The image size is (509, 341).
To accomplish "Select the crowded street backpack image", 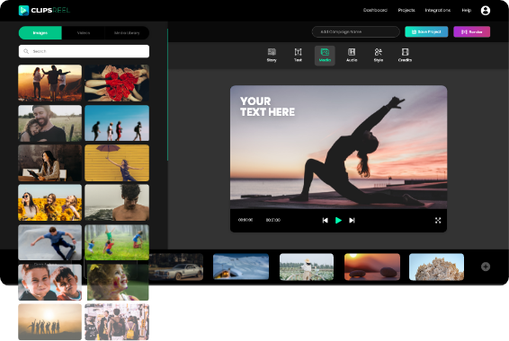I will click(x=117, y=322).
